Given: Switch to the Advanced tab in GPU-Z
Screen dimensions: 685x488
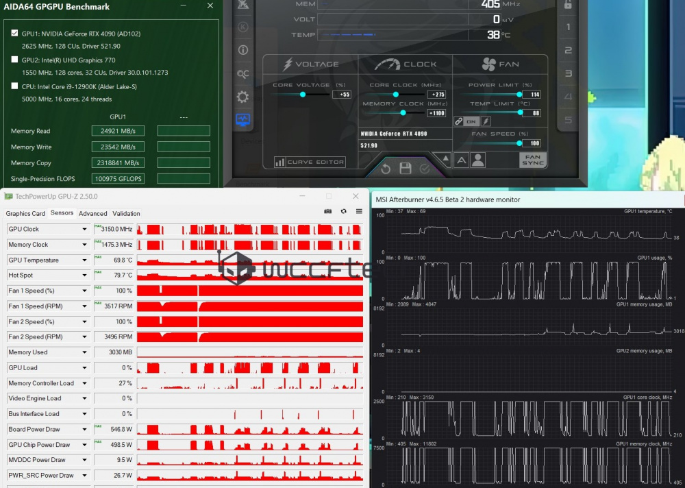Looking at the screenshot, I should (92, 213).
